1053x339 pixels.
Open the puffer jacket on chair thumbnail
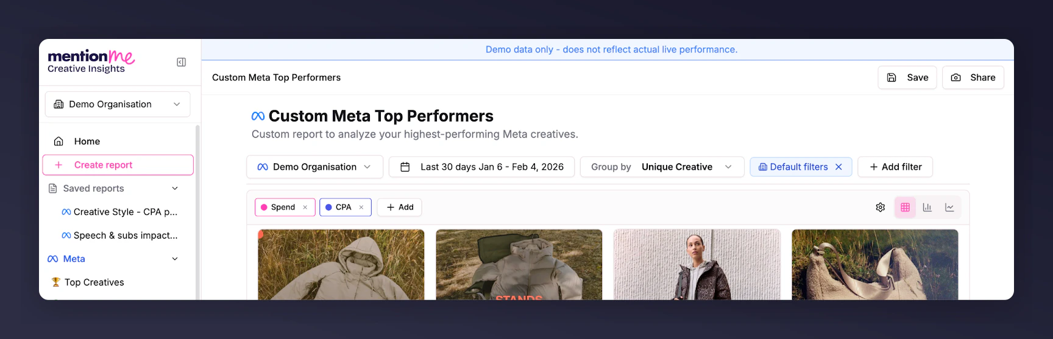coord(519,265)
